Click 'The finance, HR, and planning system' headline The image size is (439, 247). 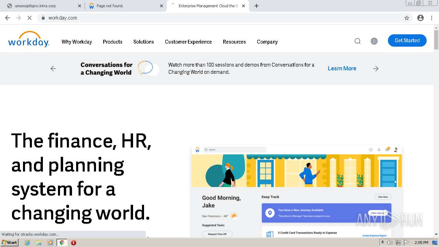coord(81,177)
